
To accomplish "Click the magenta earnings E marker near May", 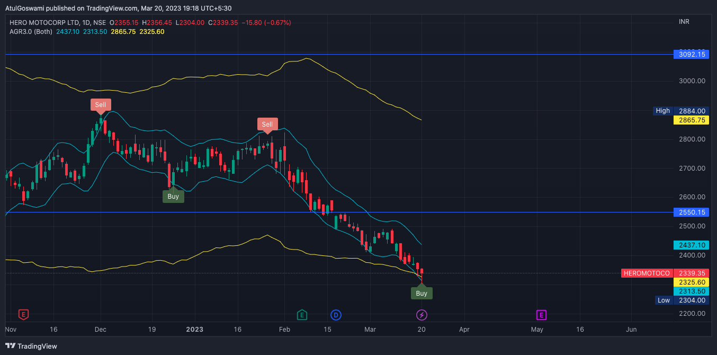I will click(541, 315).
